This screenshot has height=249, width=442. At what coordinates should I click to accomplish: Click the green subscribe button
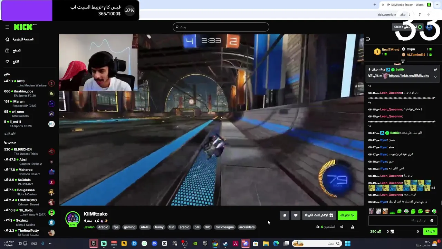click(x=347, y=215)
